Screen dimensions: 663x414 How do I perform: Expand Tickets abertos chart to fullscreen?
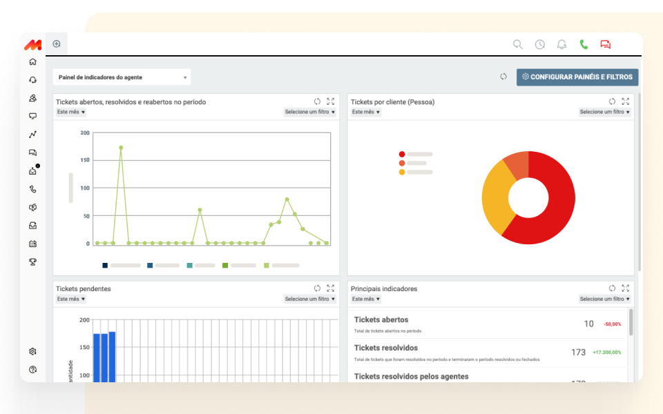331,101
